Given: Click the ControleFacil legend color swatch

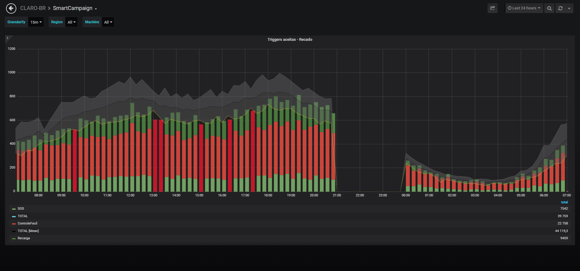Looking at the screenshot, I should point(14,224).
